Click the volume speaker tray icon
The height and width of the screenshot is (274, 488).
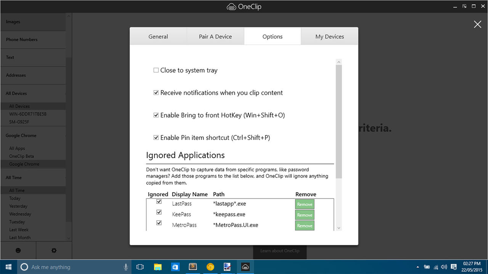[x=444, y=267]
